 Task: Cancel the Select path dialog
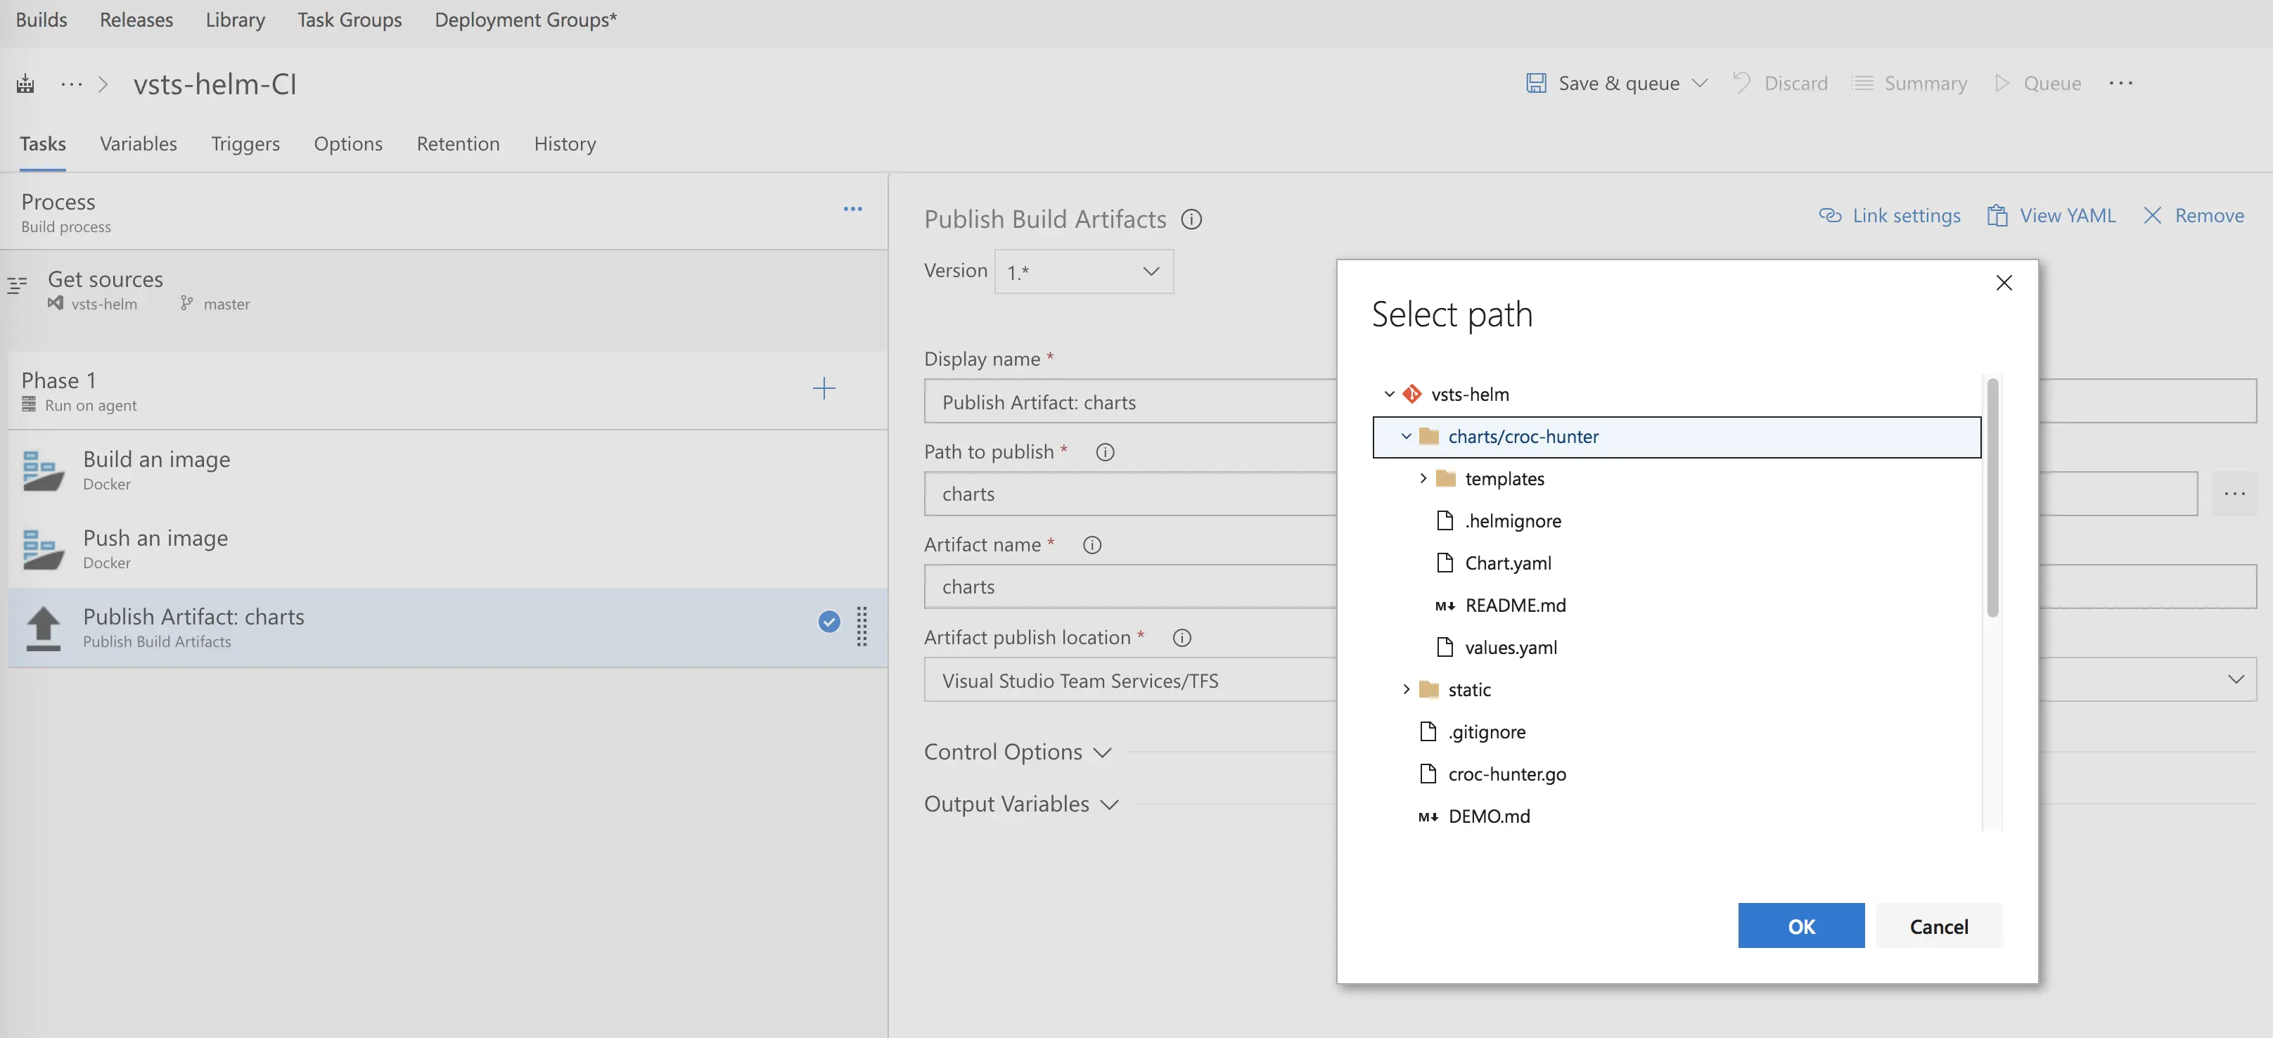tap(1938, 926)
